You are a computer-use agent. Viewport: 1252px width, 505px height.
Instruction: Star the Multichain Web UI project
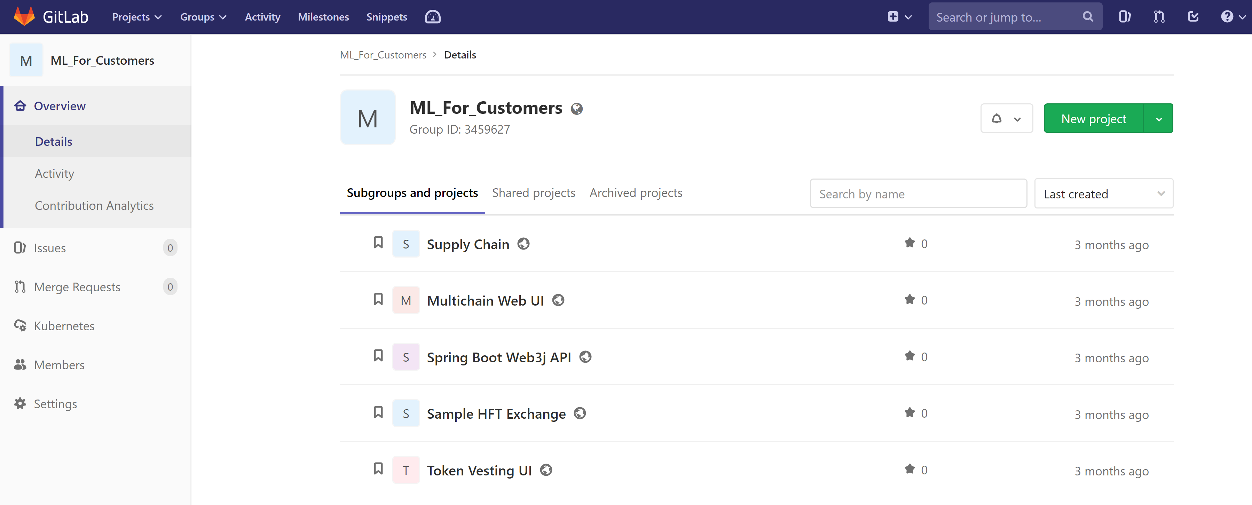910,299
